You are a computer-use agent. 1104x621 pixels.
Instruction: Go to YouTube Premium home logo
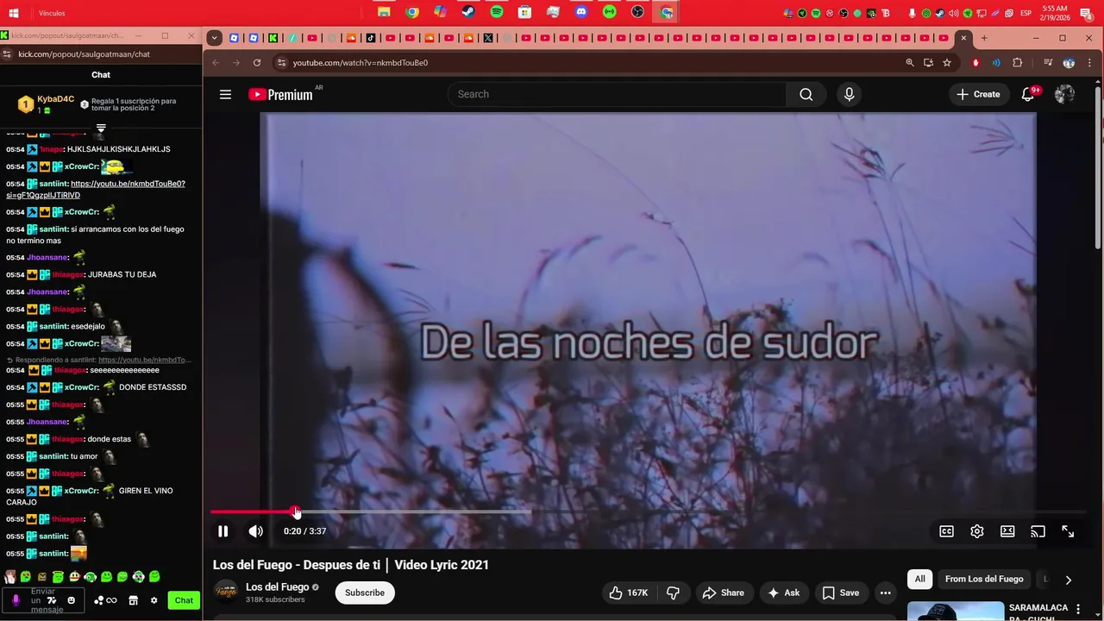[280, 95]
